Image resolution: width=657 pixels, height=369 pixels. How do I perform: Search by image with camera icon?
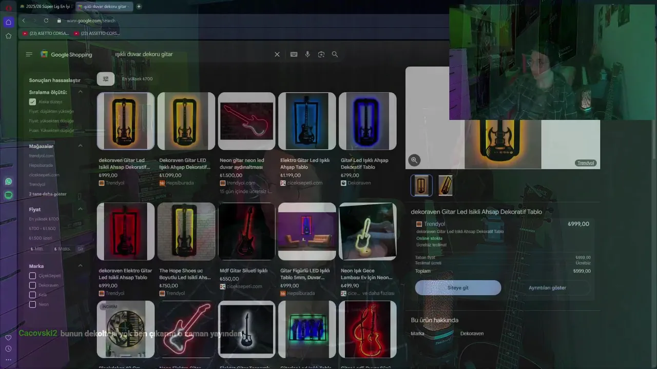click(321, 54)
